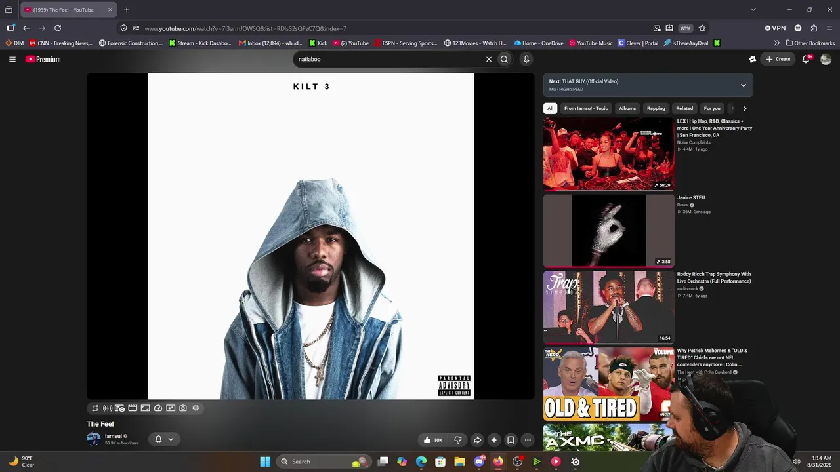The width and height of the screenshot is (840, 472).
Task: Open the Roddy Ricch Trap Symphony title link
Action: [714, 277]
